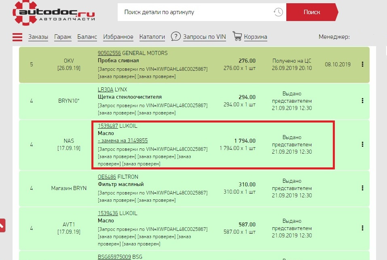
Task: Click the Щетка стеклоочистителя item name
Action: pyautogui.click(x=130, y=97)
